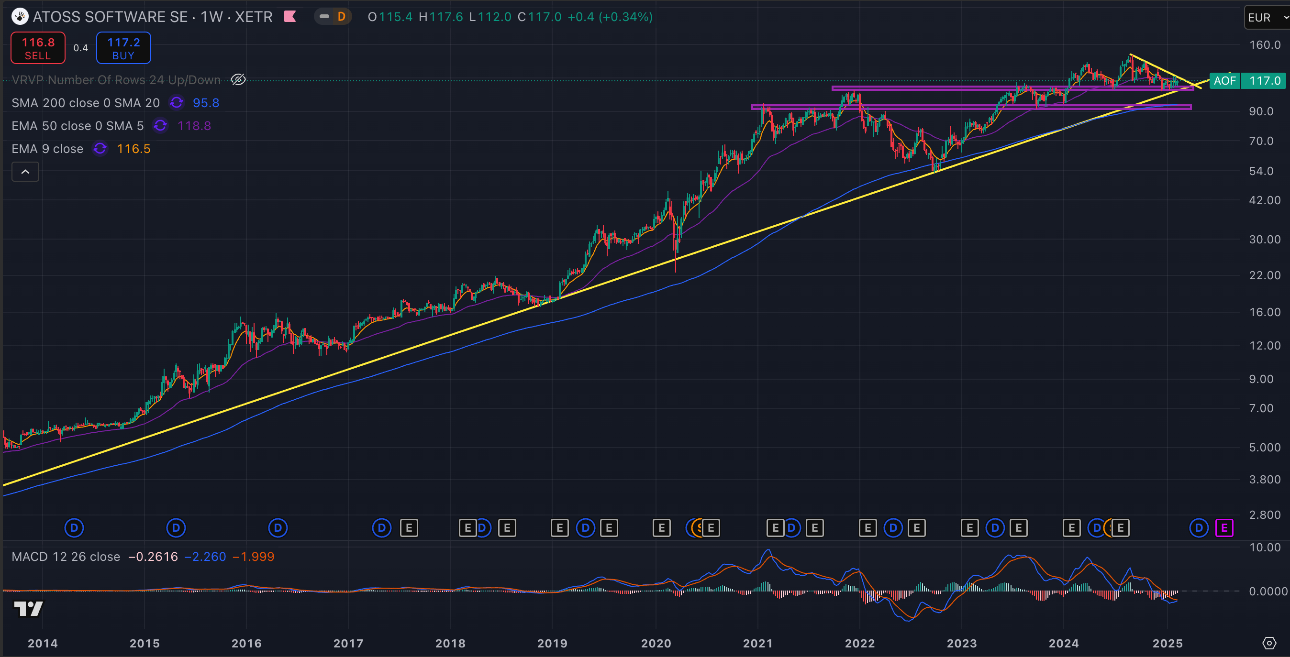Select the EMA 50 close indicator label
Screen dimensions: 1290x657
click(78, 126)
